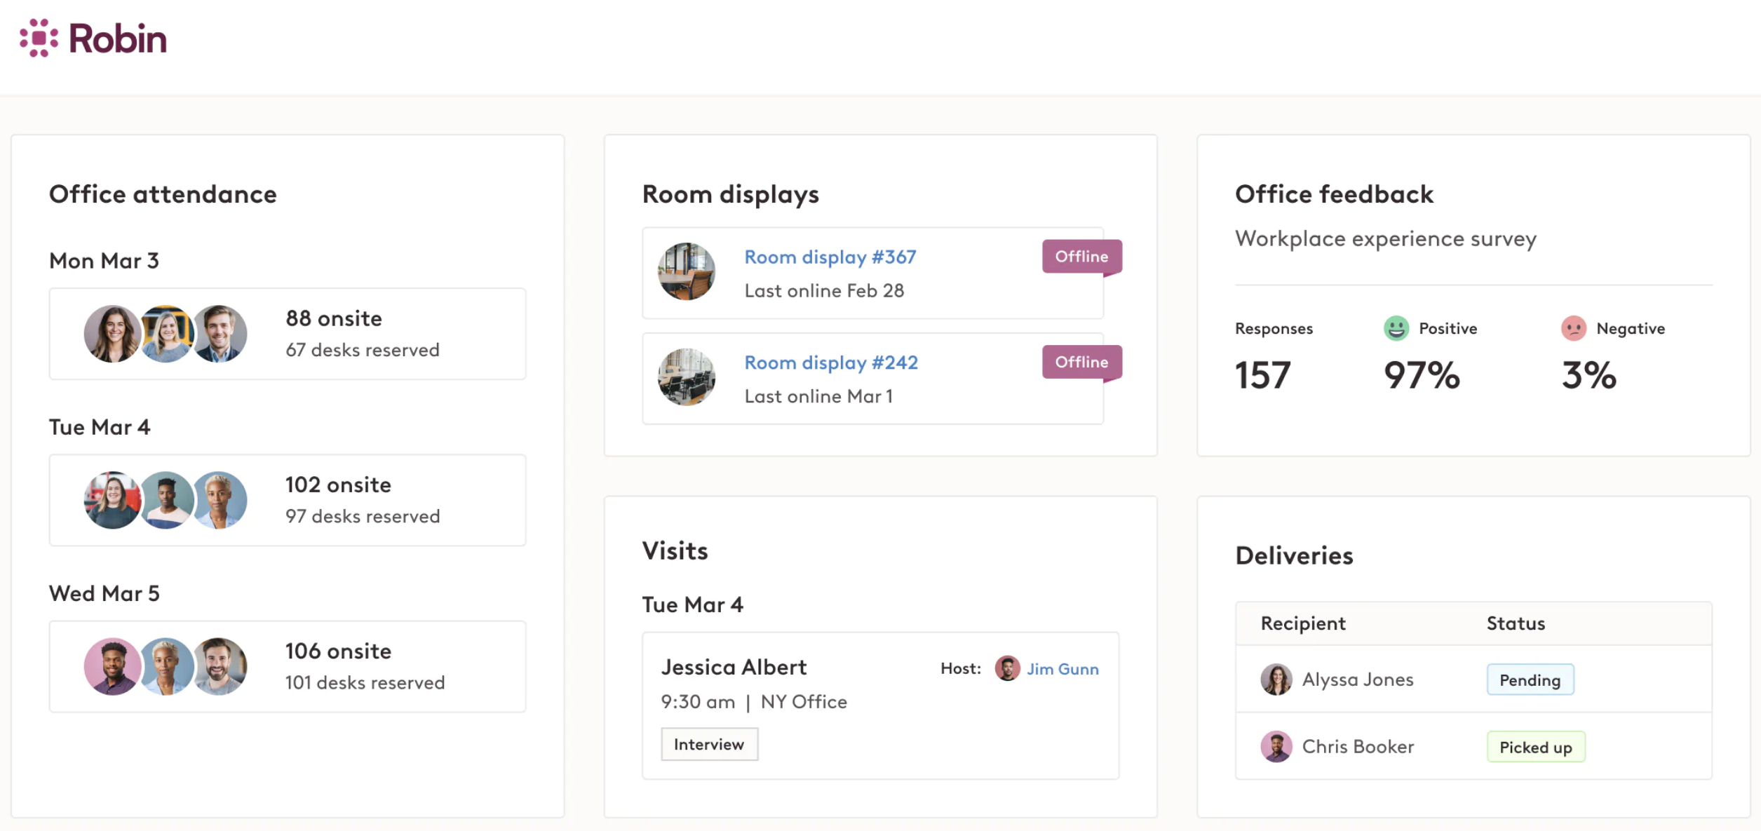Click the 97% positive response value
The height and width of the screenshot is (831, 1761).
point(1419,377)
